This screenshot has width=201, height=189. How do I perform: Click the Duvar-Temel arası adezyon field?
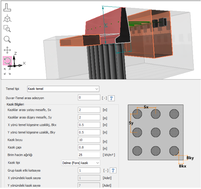point(89,97)
